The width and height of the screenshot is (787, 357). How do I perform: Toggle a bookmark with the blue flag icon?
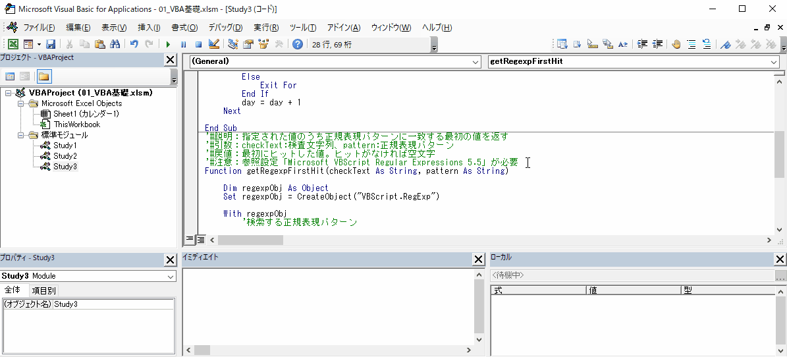(x=724, y=44)
